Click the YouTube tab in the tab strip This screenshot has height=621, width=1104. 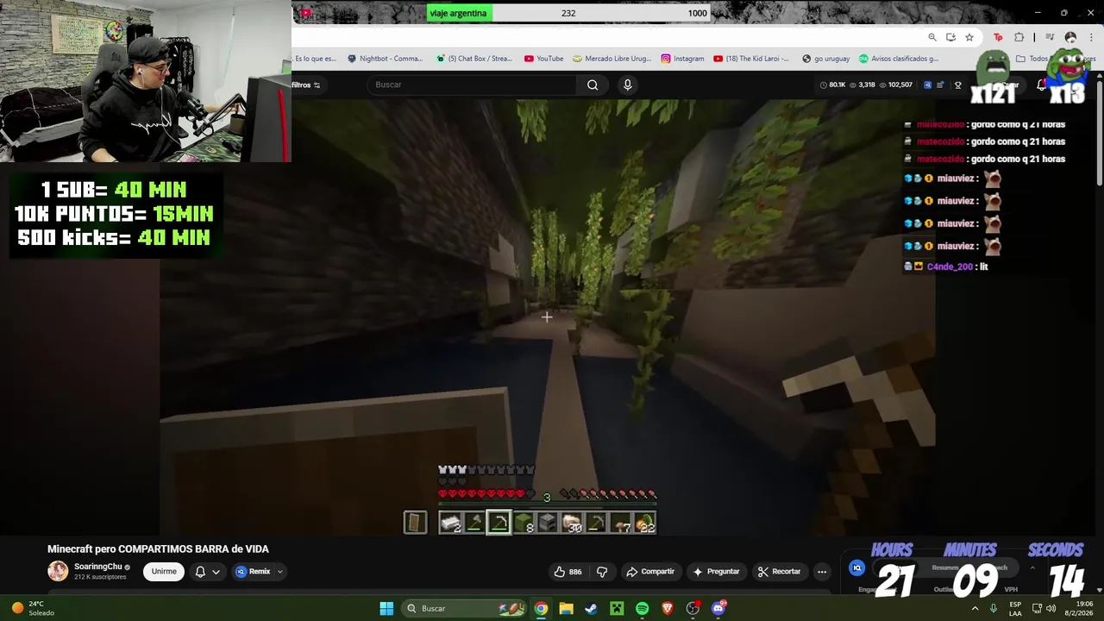coord(306,13)
